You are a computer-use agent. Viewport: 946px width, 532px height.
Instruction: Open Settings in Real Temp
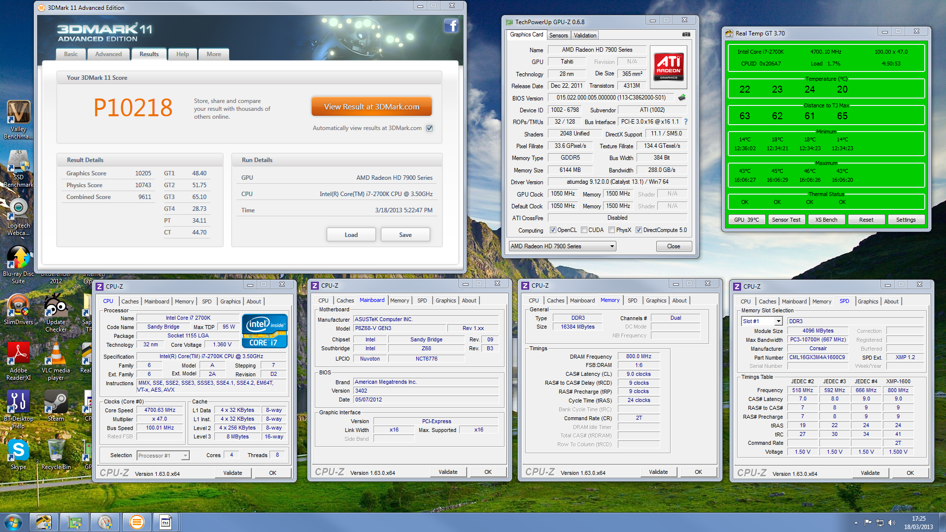(906, 220)
